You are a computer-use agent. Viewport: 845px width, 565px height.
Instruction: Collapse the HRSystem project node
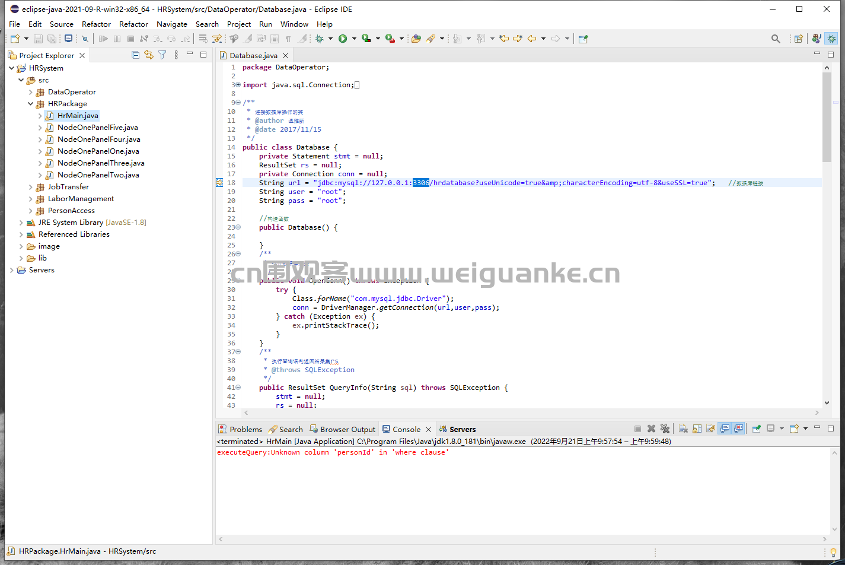click(x=12, y=68)
